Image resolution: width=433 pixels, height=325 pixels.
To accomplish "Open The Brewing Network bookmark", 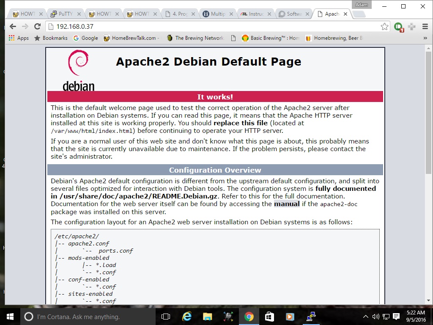I will click(195, 38).
